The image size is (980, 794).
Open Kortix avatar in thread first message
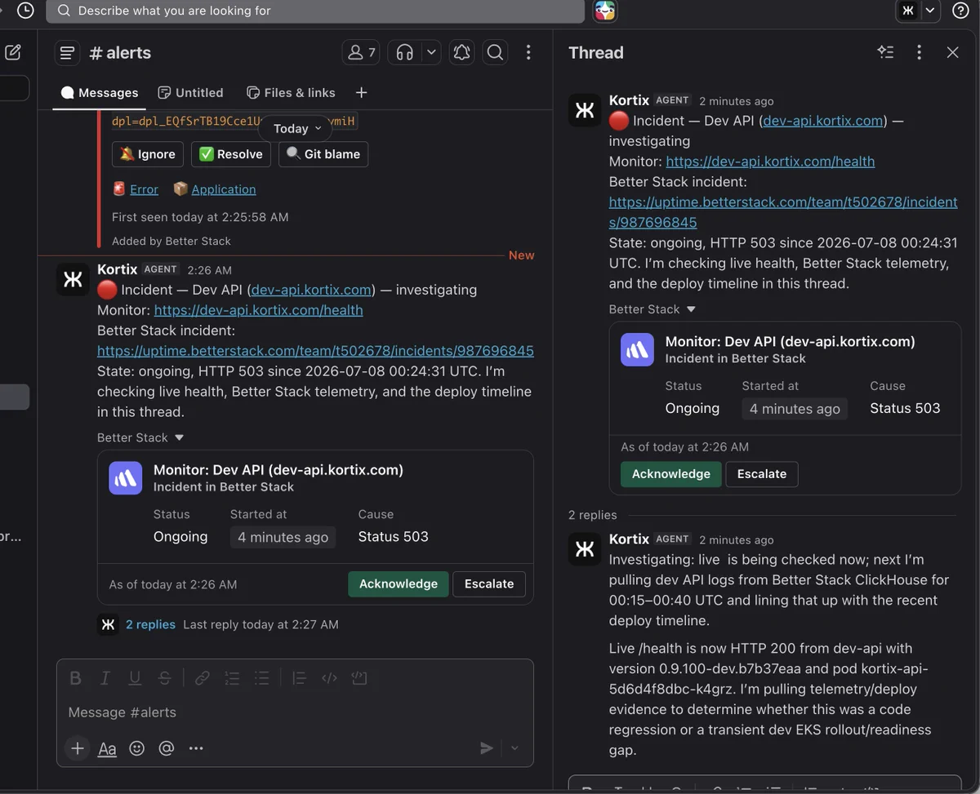point(585,110)
